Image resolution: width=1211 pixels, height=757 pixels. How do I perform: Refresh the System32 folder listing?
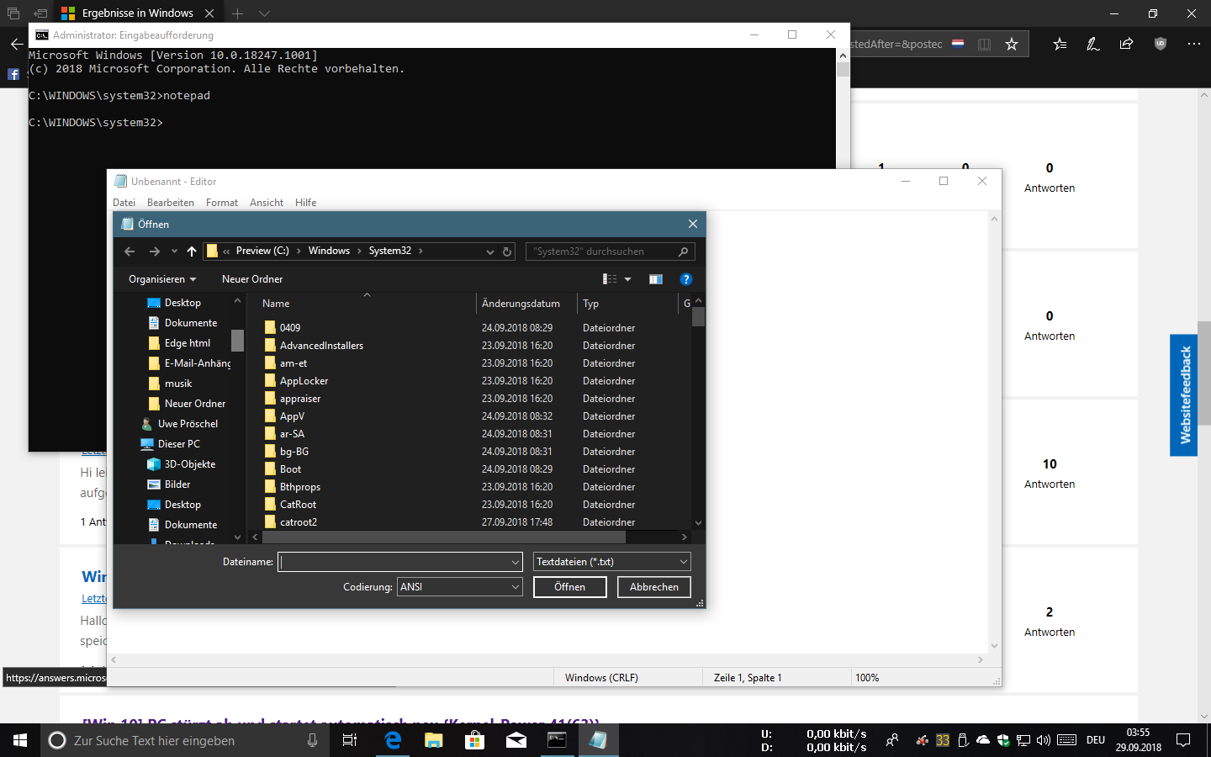507,251
